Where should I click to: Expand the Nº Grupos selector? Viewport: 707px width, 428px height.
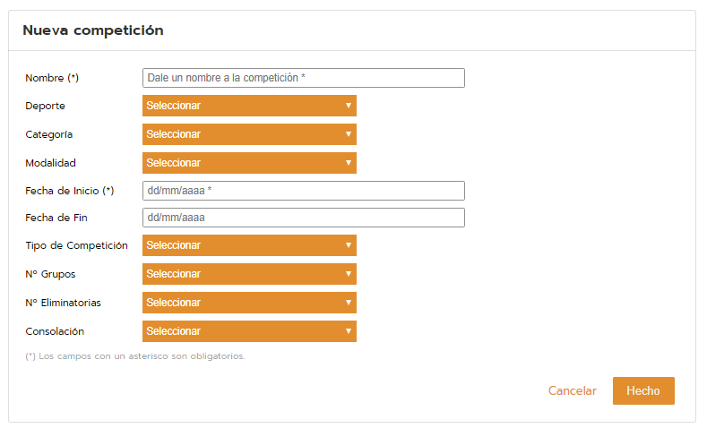point(249,274)
